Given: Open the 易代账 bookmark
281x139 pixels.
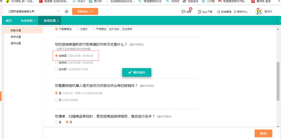Looking at the screenshot, I should click(95, 1).
